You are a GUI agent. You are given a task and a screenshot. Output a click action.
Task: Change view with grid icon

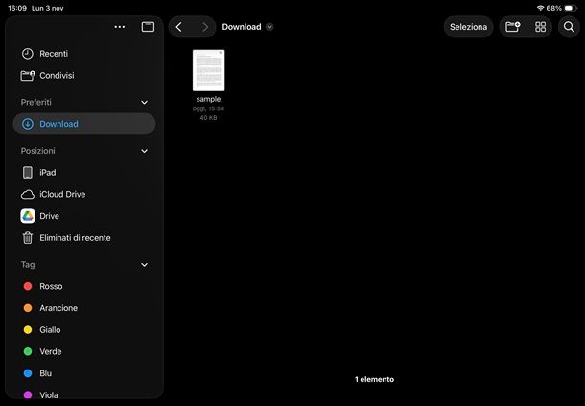coord(540,27)
